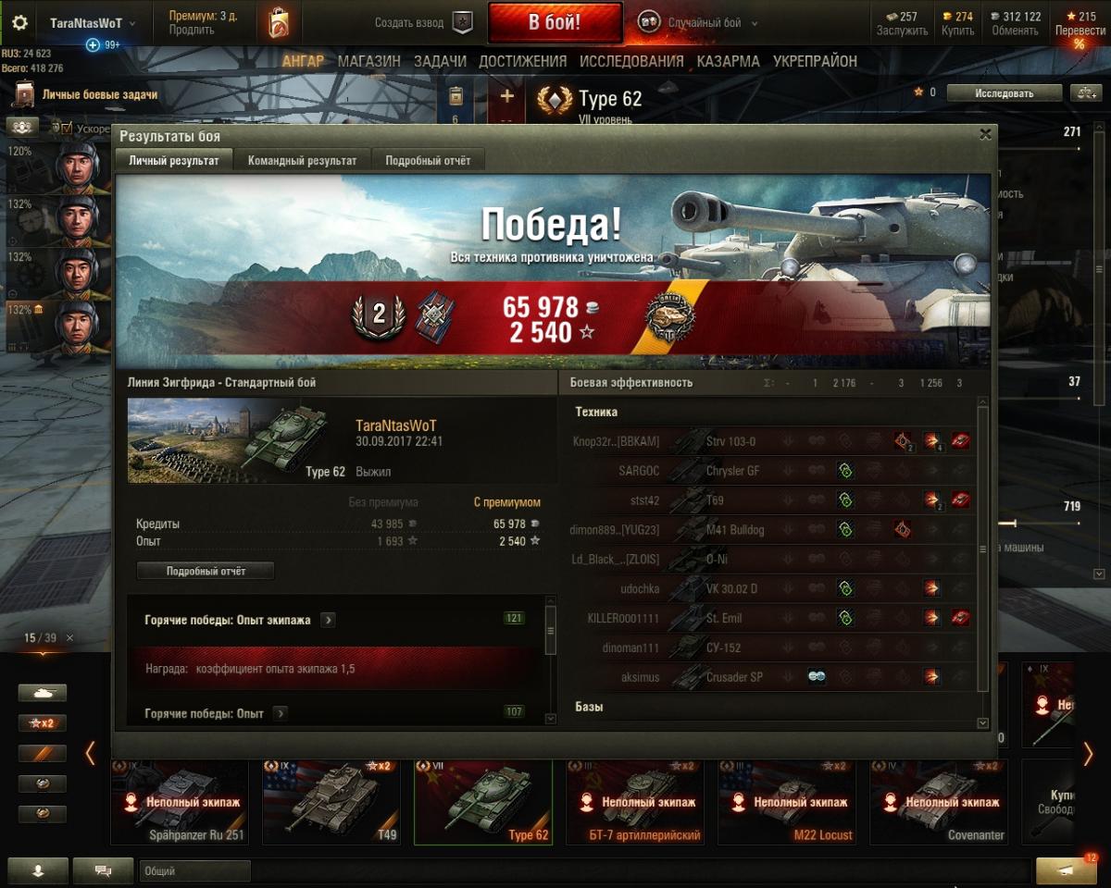Open the settings gear menu
Screen dimensions: 1111x888
(19, 23)
